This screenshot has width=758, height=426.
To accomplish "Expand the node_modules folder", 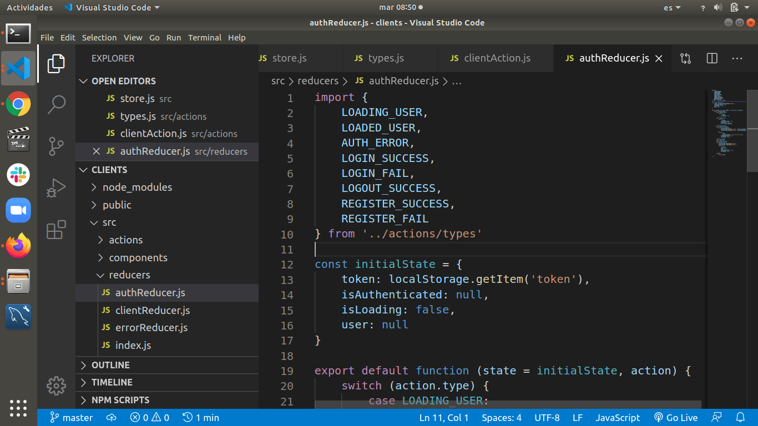I will (x=137, y=187).
